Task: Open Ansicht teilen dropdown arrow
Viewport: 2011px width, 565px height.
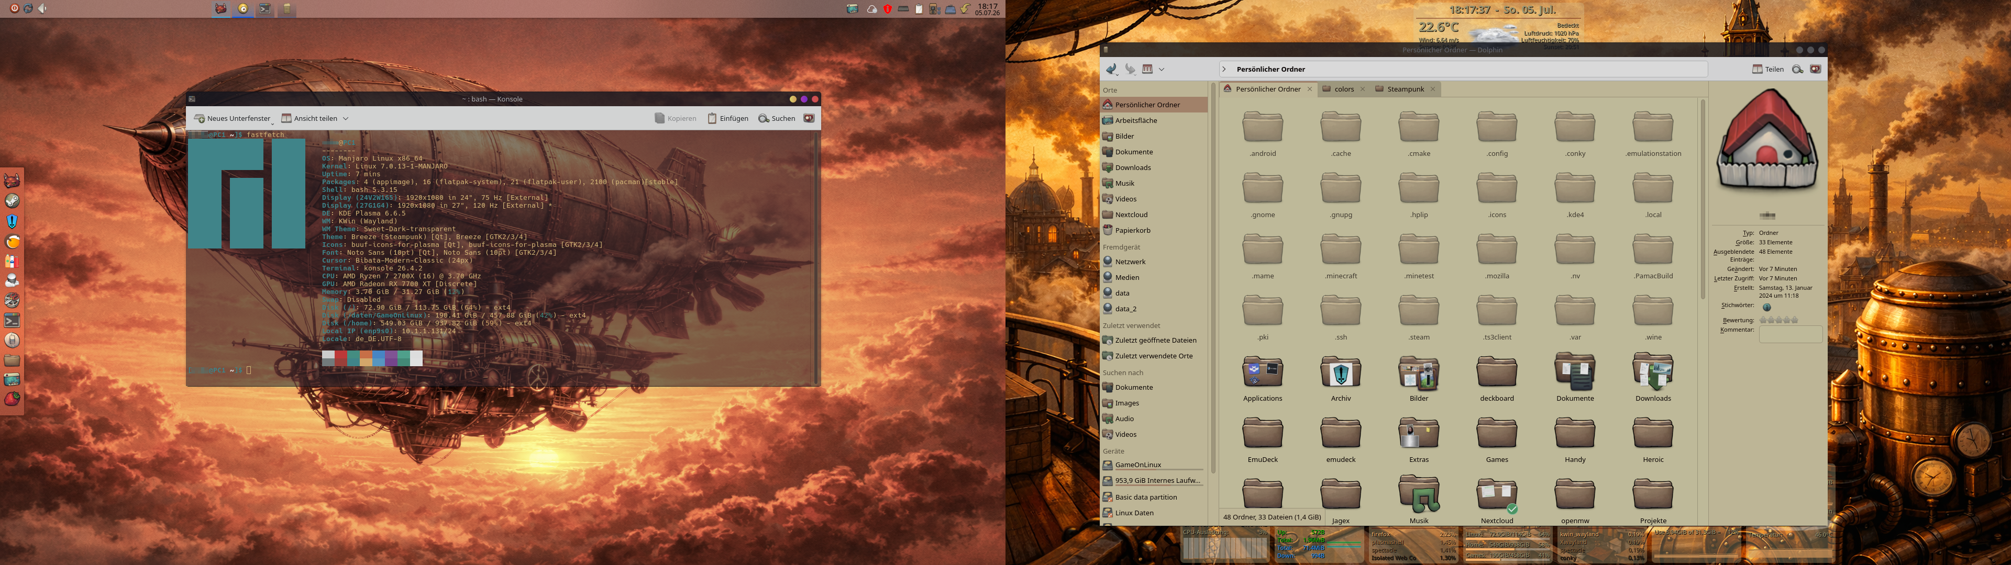Action: (345, 119)
